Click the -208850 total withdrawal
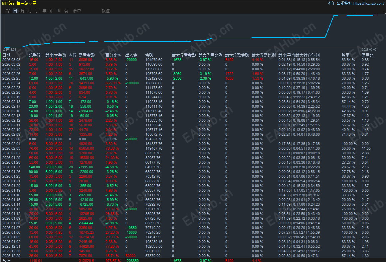This screenshot has height=262, width=386. point(132,261)
